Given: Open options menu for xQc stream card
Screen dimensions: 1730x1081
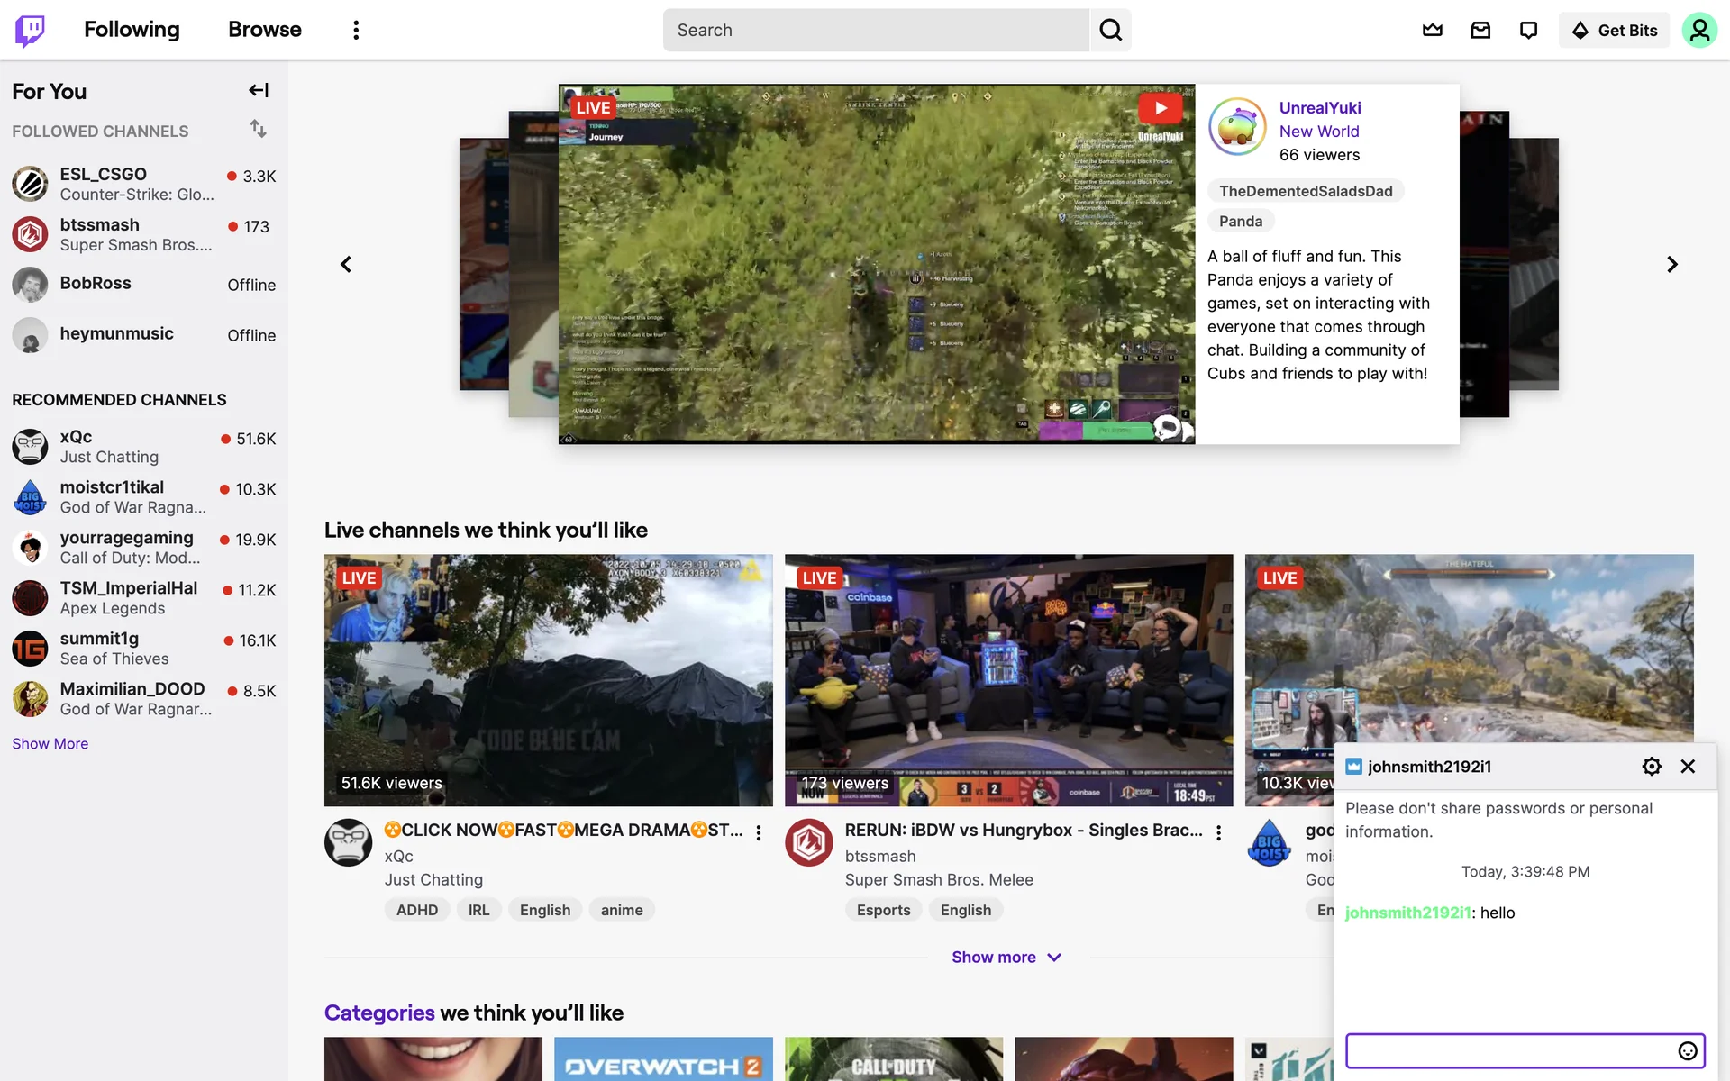Looking at the screenshot, I should pos(759,832).
